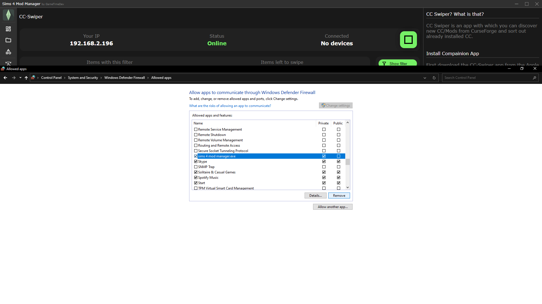This screenshot has width=542, height=304.
Task: Click Control Panel icon in address bar
Action: click(33, 77)
